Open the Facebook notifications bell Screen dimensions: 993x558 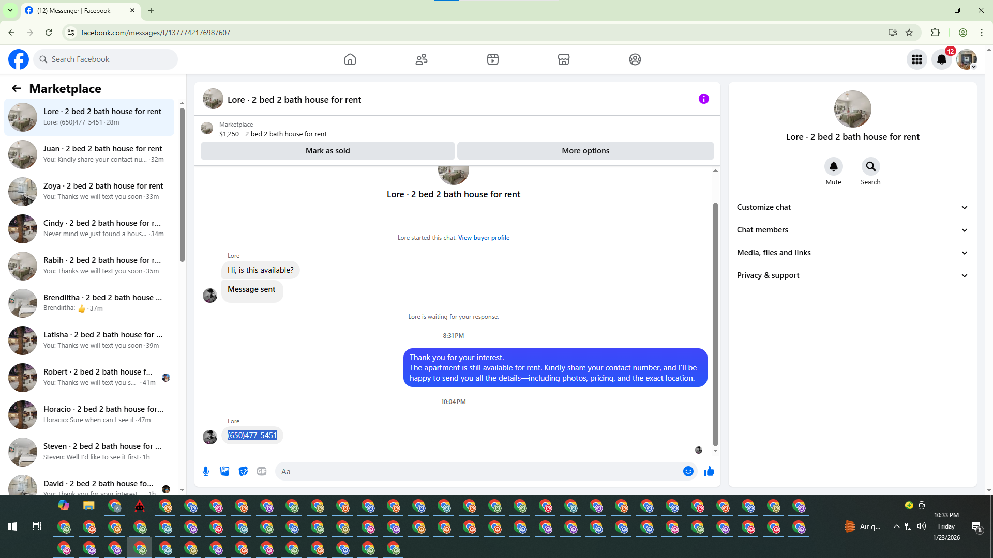(x=942, y=59)
